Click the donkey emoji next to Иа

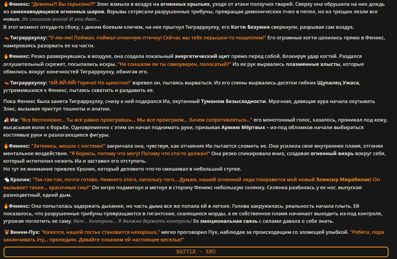pyautogui.click(x=7, y=120)
